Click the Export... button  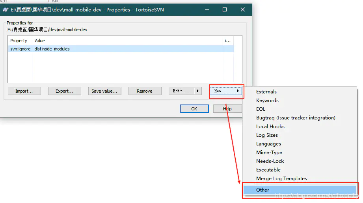coord(64,91)
